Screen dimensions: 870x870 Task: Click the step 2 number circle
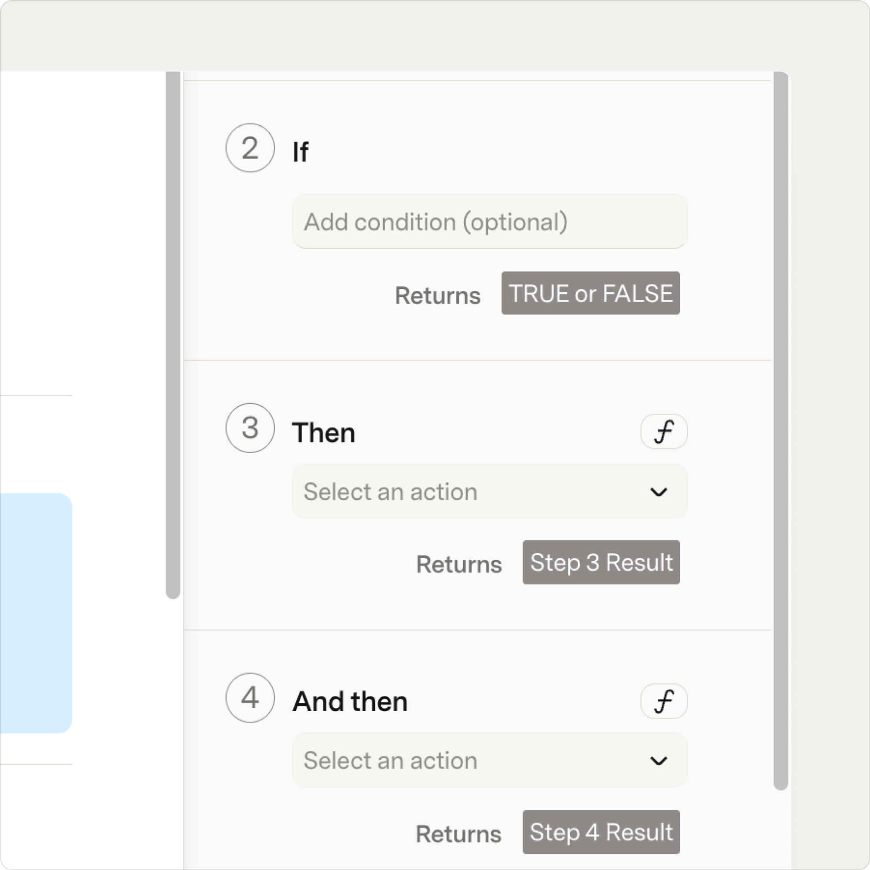click(250, 148)
